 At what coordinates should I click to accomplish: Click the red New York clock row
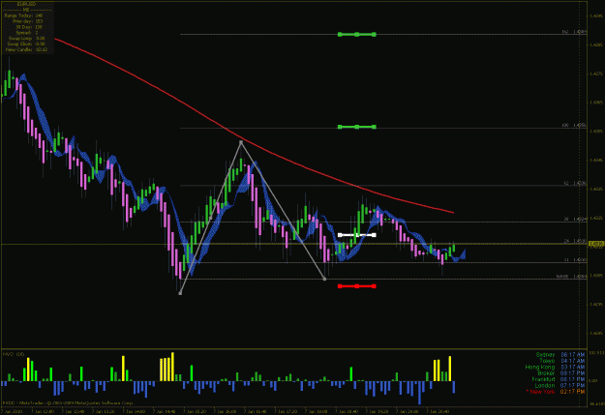coord(556,392)
